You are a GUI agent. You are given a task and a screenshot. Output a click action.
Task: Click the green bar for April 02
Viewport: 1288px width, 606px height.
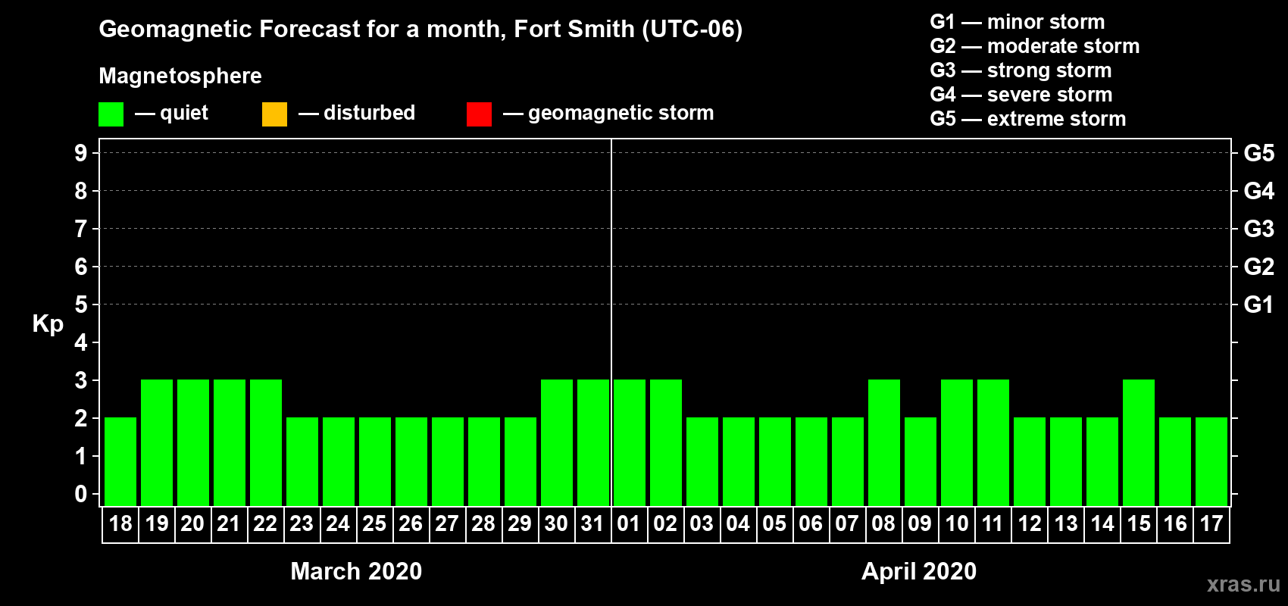[x=666, y=442]
